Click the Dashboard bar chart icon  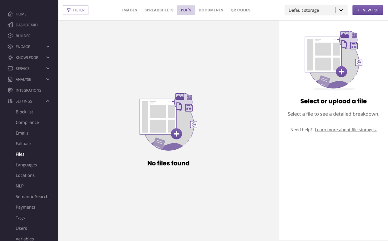click(x=10, y=25)
